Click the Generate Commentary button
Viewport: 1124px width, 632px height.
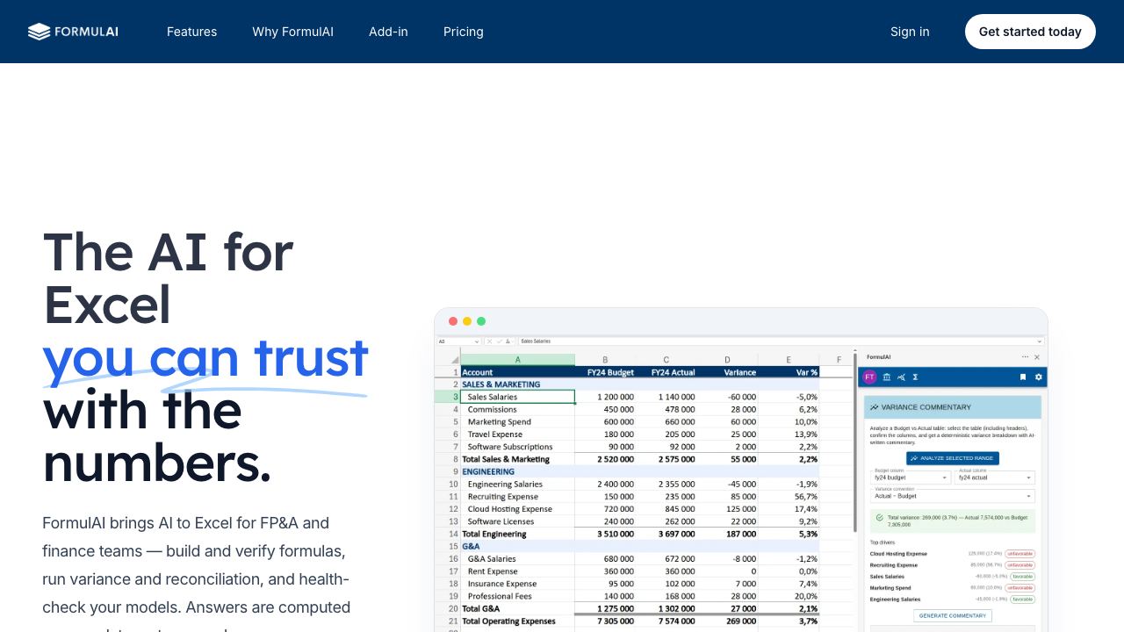(953, 615)
